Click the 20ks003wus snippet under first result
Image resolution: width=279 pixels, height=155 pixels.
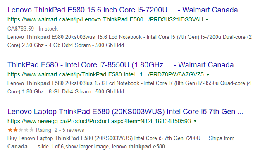129,41
